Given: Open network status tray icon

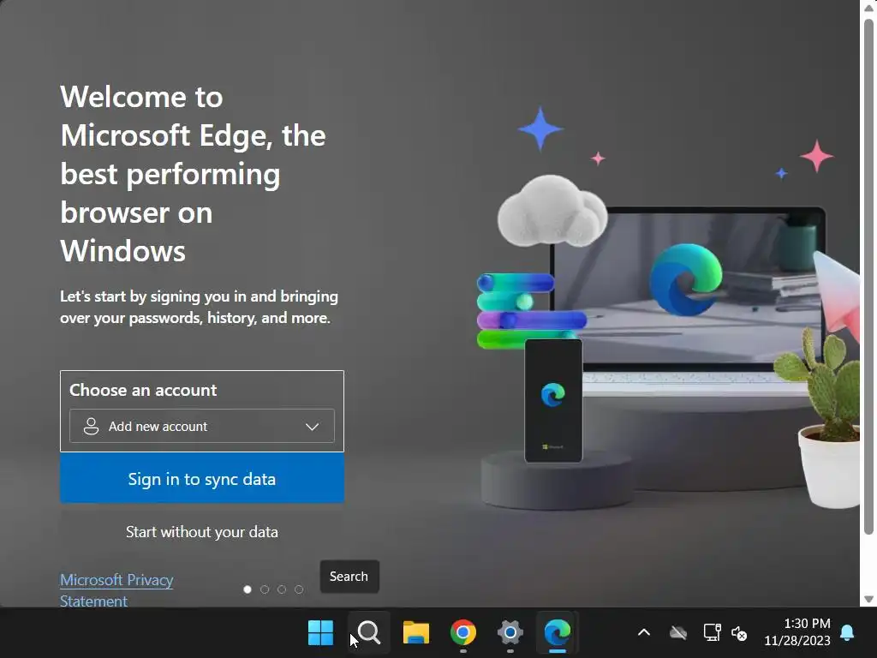Looking at the screenshot, I should pyautogui.click(x=712, y=633).
